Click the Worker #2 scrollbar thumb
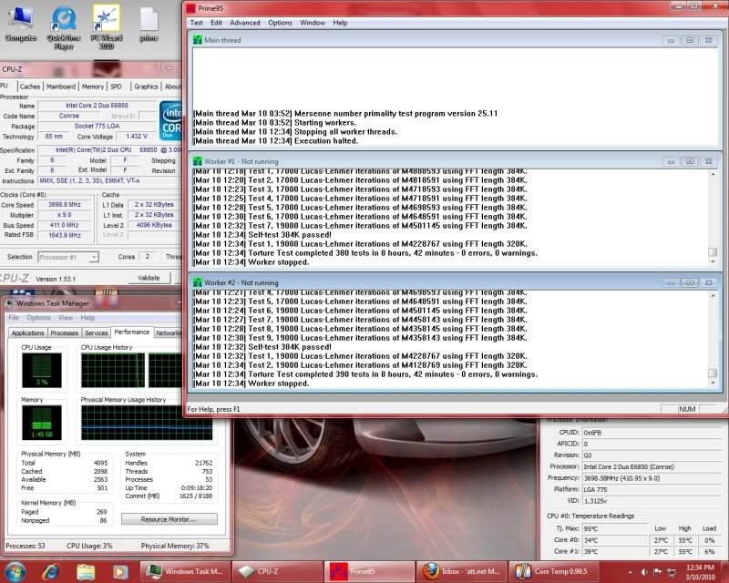This screenshot has height=583, width=729. point(713,373)
